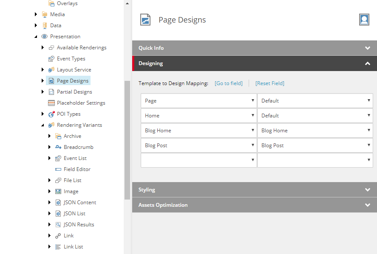Click the Event Types icon

pos(51,59)
